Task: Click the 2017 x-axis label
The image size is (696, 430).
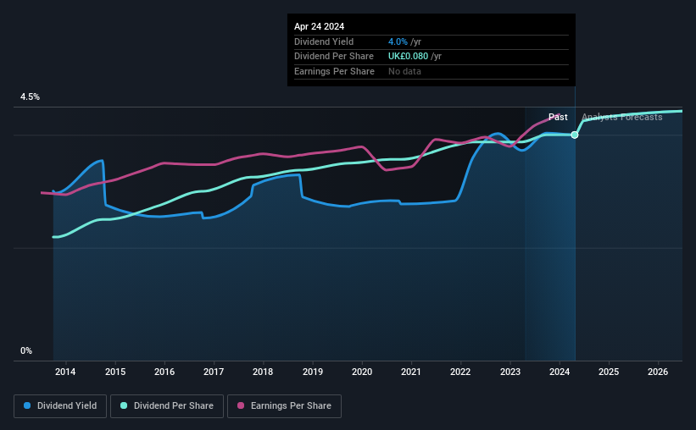Action: (x=214, y=372)
